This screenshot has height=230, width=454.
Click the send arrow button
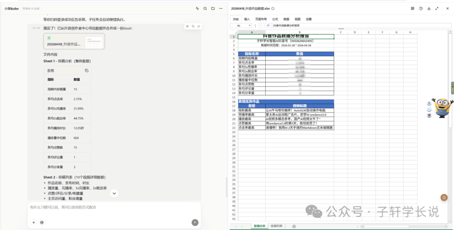[195, 222]
